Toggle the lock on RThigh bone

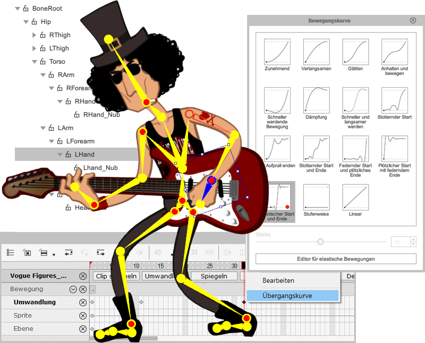(43, 35)
